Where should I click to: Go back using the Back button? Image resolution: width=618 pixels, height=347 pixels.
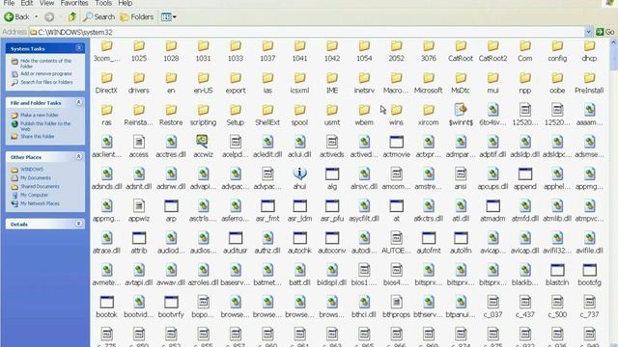(x=16, y=17)
